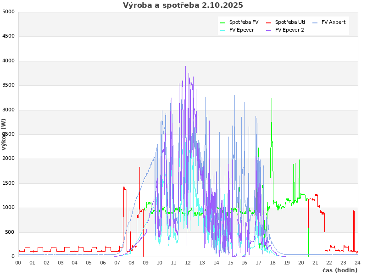Click the 5000 label on the power axis
The height and width of the screenshot is (275, 367).
point(8,11)
